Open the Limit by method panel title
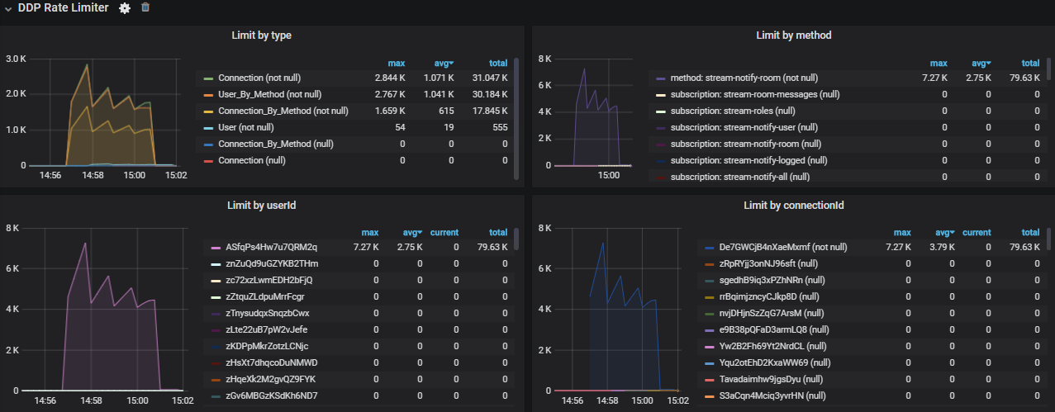This screenshot has height=412, width=1055. click(793, 36)
